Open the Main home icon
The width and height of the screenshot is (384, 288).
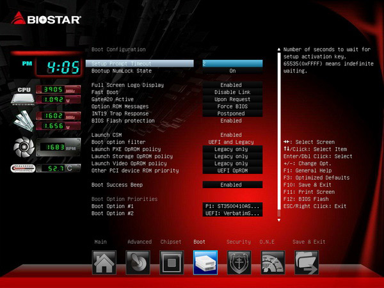click(x=105, y=262)
